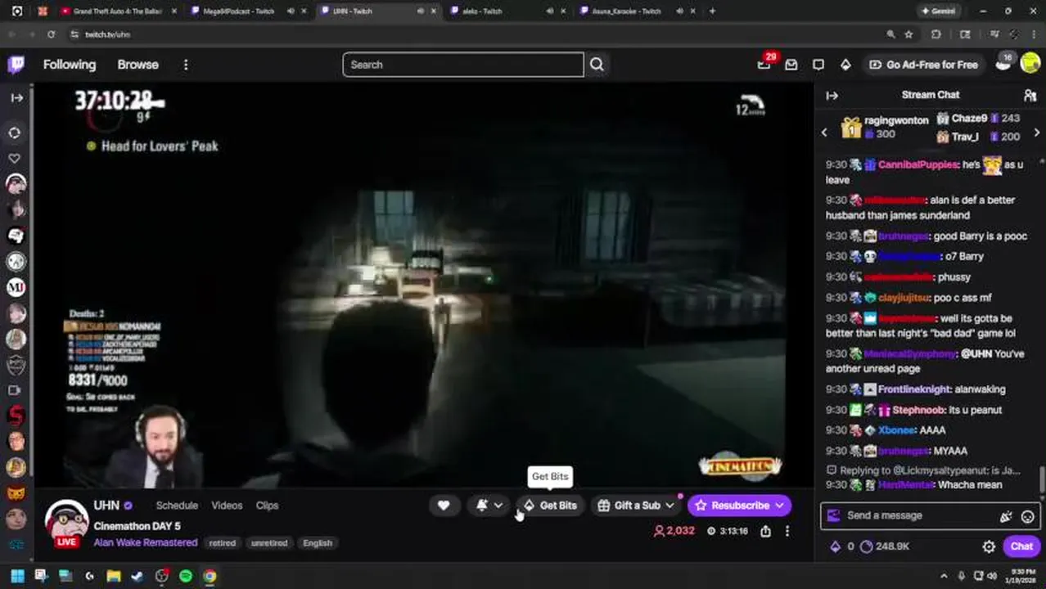Open Spotify from the taskbar
The width and height of the screenshot is (1046, 589).
click(186, 576)
